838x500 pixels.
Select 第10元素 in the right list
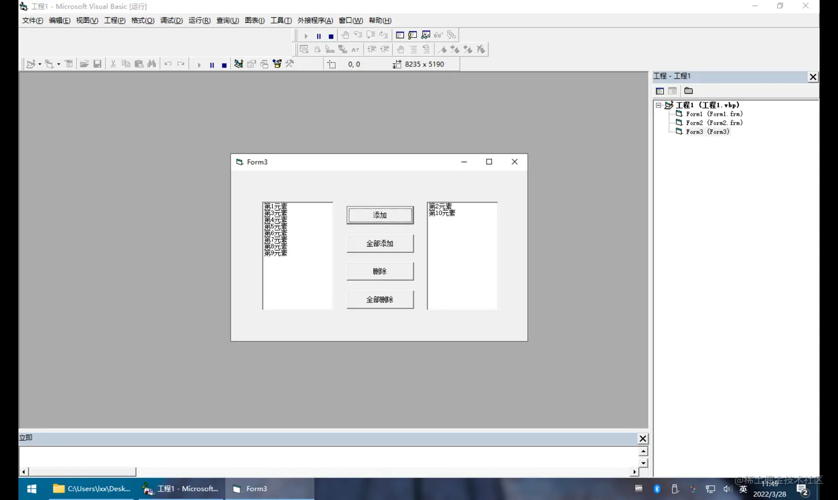[442, 213]
